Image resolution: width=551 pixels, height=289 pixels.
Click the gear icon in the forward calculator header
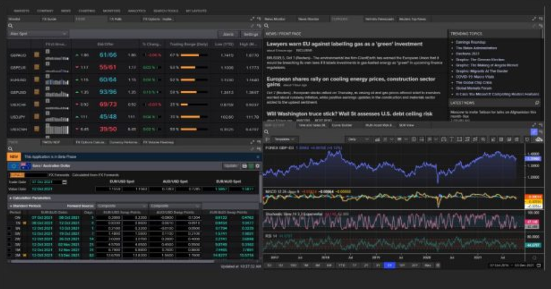258,166
